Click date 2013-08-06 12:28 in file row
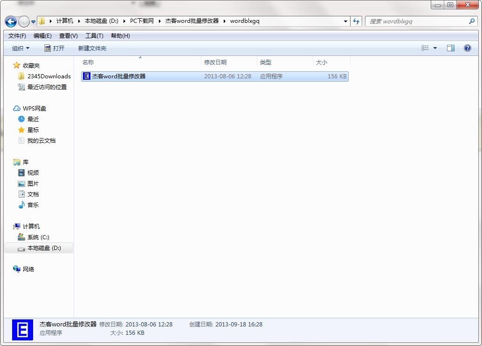482x346 pixels. [x=228, y=76]
